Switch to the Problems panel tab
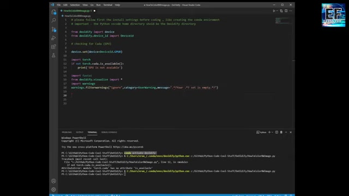 [67, 132]
